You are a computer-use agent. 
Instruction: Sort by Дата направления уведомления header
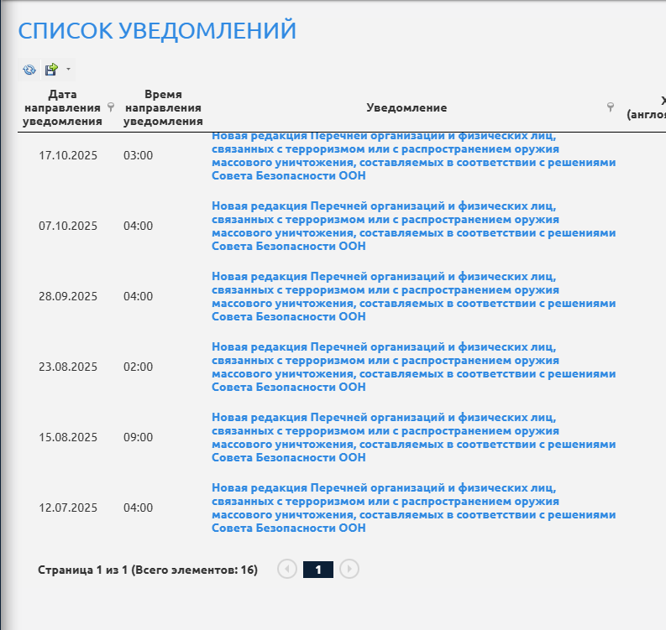pos(62,107)
